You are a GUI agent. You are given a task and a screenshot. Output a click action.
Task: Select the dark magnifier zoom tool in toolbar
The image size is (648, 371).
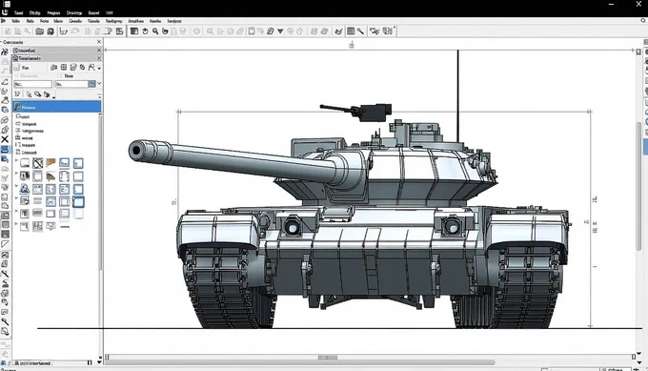(155, 31)
